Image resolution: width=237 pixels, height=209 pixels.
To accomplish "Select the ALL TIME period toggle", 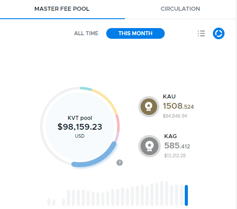I will pos(86,33).
